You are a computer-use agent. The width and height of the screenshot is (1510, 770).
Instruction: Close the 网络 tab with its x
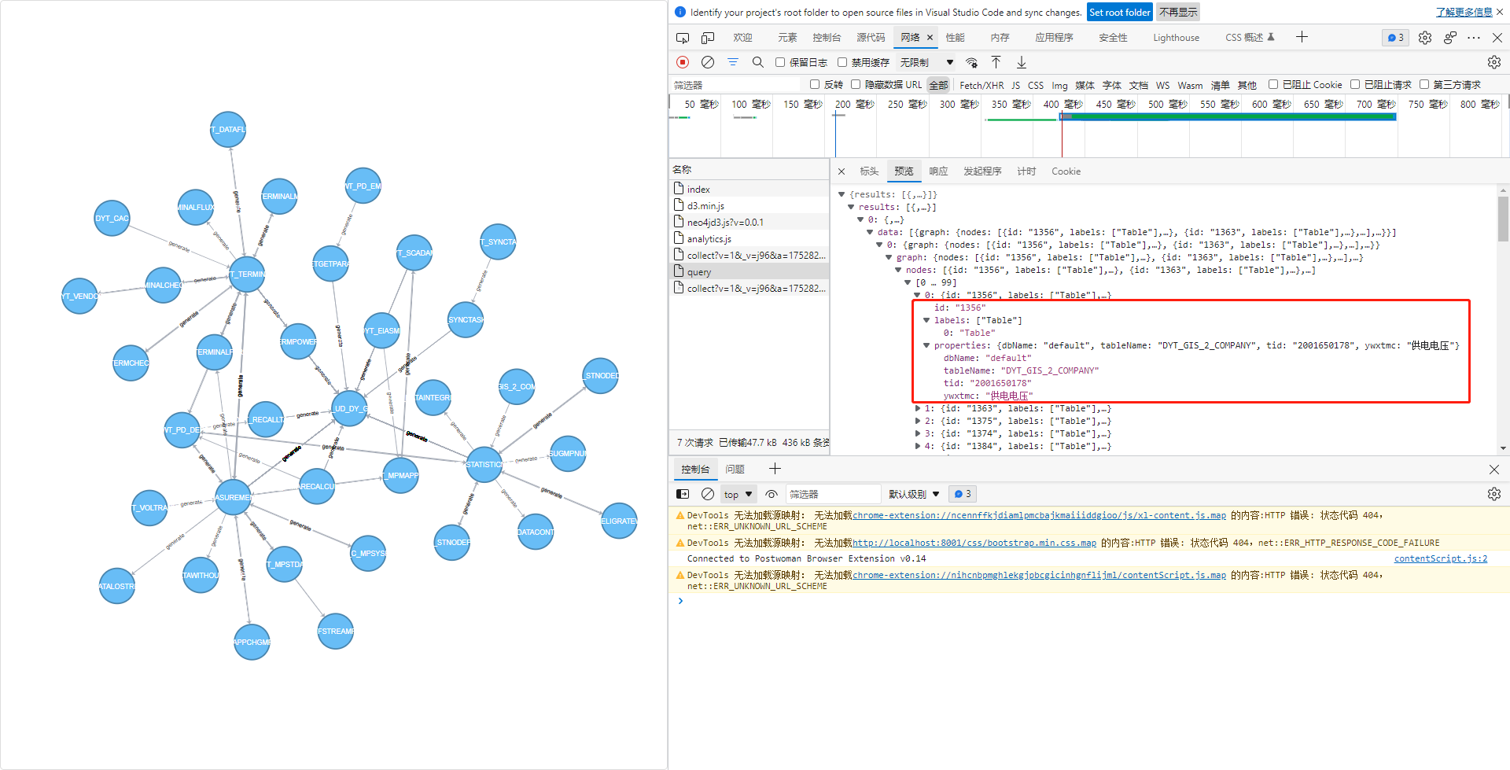coord(930,38)
